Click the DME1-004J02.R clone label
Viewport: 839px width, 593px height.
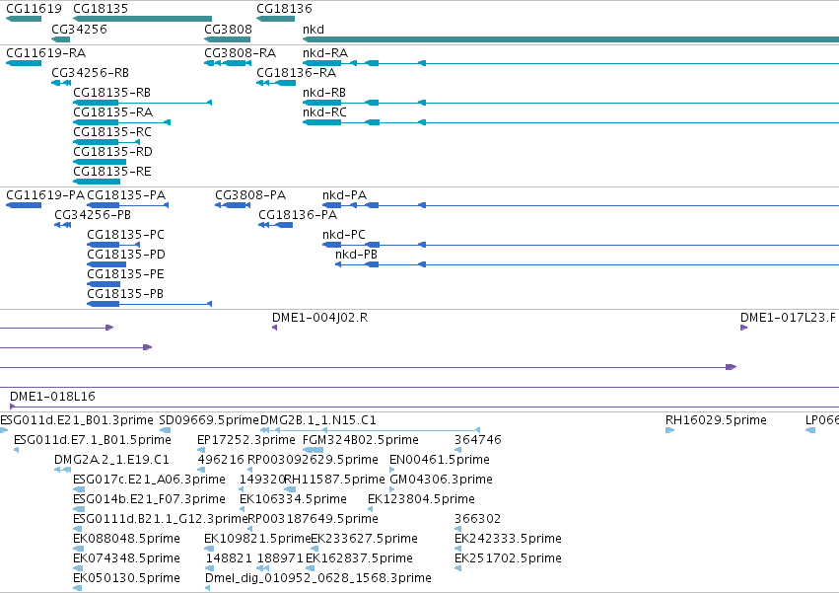pos(320,318)
